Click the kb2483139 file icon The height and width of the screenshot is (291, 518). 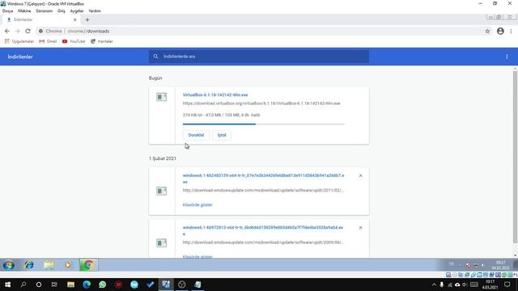(162, 191)
